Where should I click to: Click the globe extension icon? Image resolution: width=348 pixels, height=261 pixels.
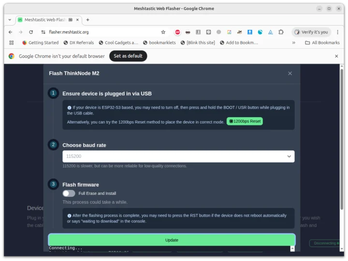(x=218, y=32)
